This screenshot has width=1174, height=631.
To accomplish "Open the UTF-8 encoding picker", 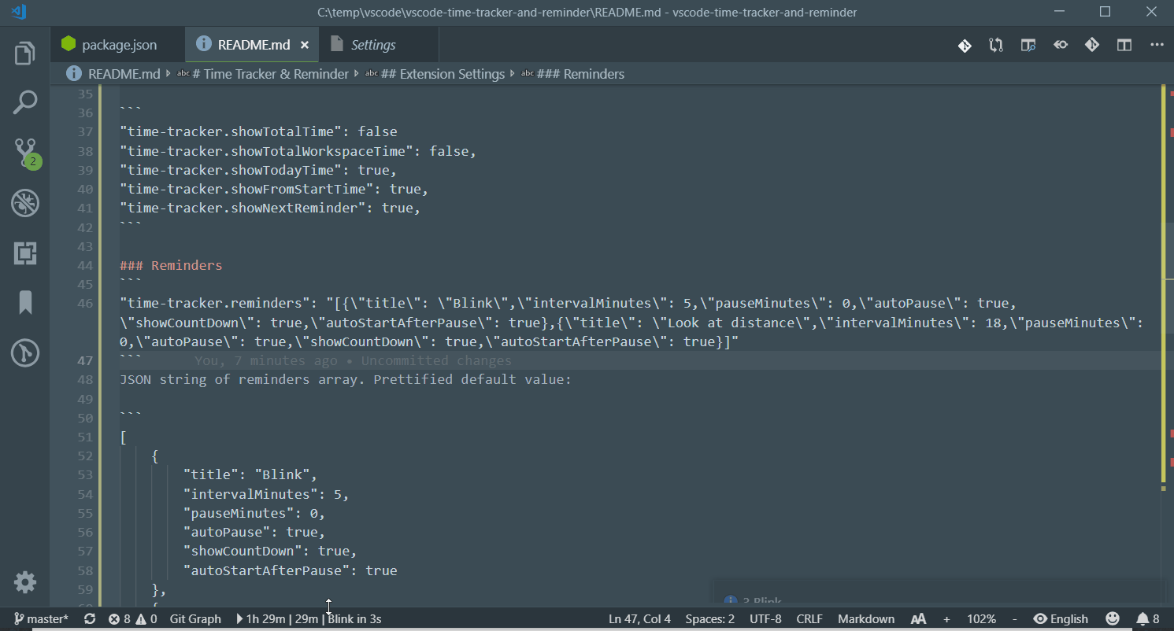I will [766, 618].
